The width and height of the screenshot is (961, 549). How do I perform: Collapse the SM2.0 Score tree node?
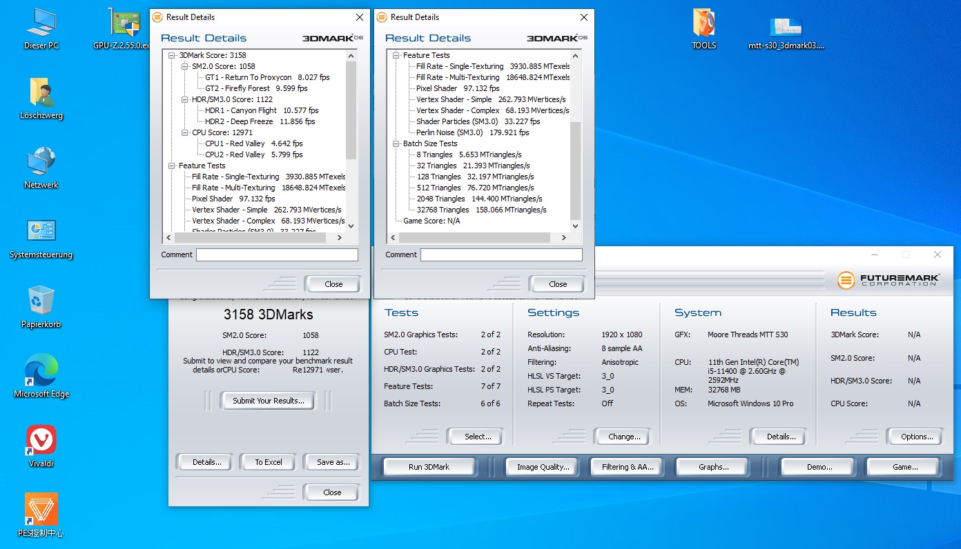click(x=185, y=66)
